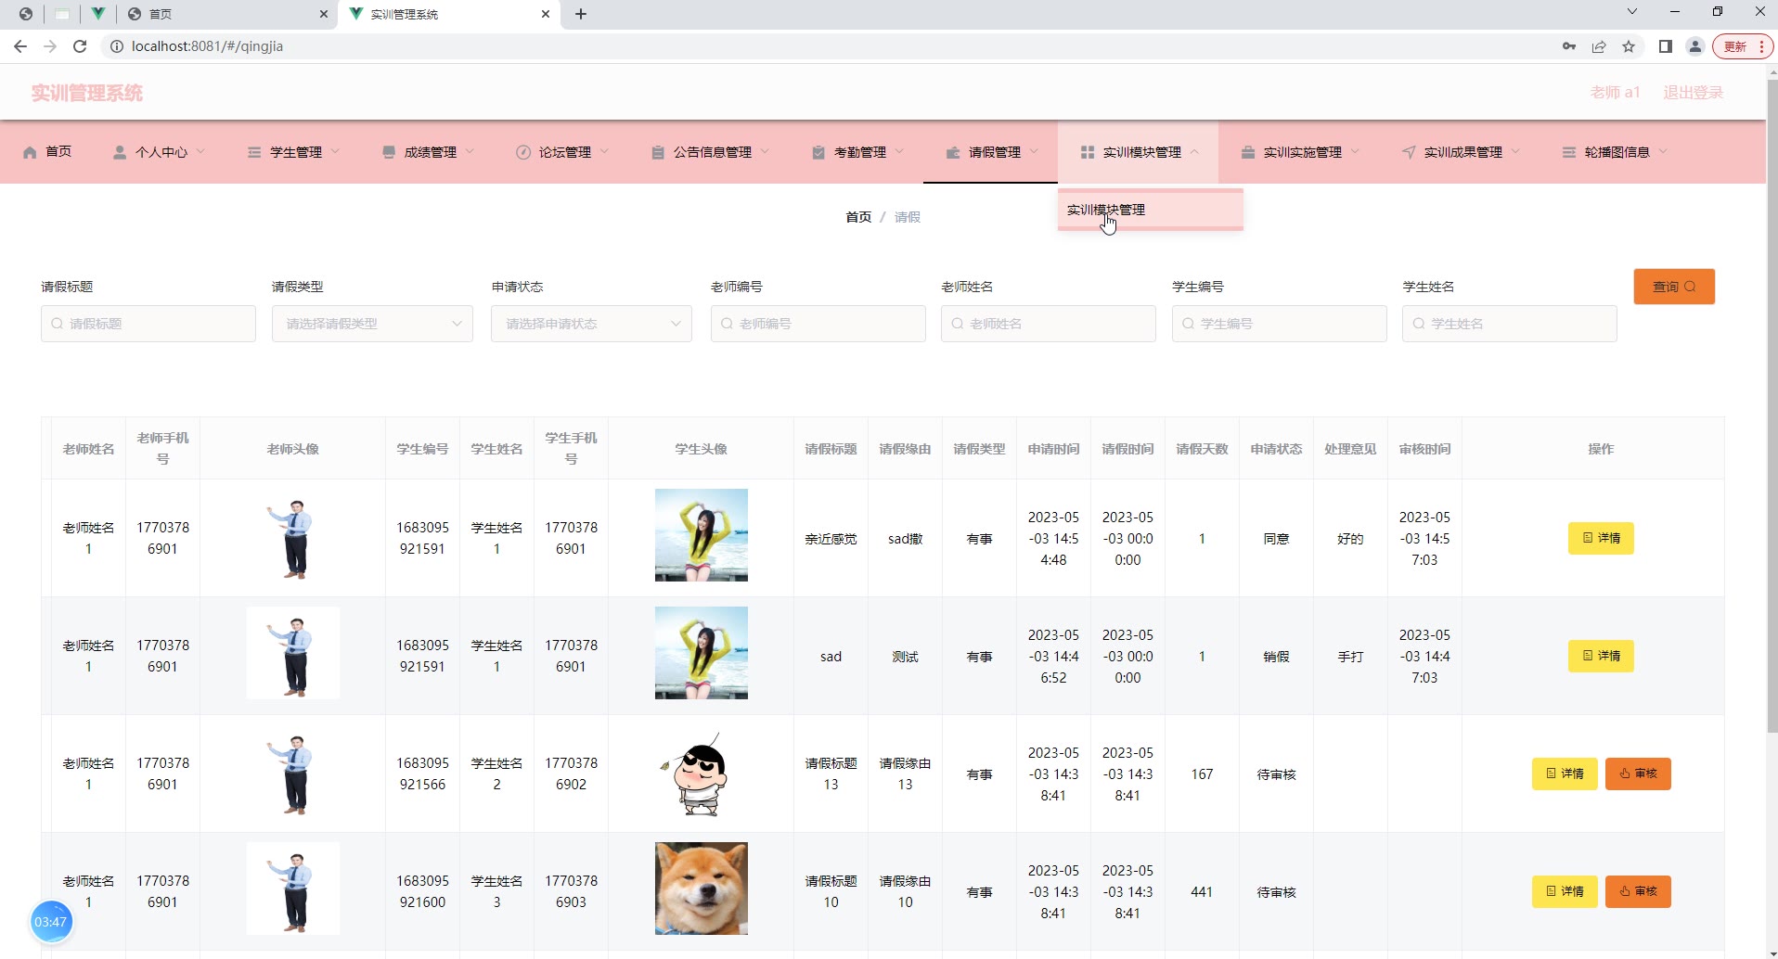
Task: Go back with the browser back arrow
Action: pos(20,46)
